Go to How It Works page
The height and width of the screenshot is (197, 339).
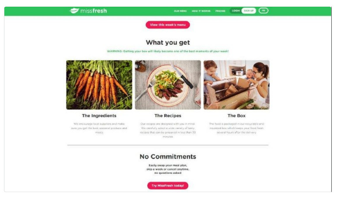click(201, 11)
